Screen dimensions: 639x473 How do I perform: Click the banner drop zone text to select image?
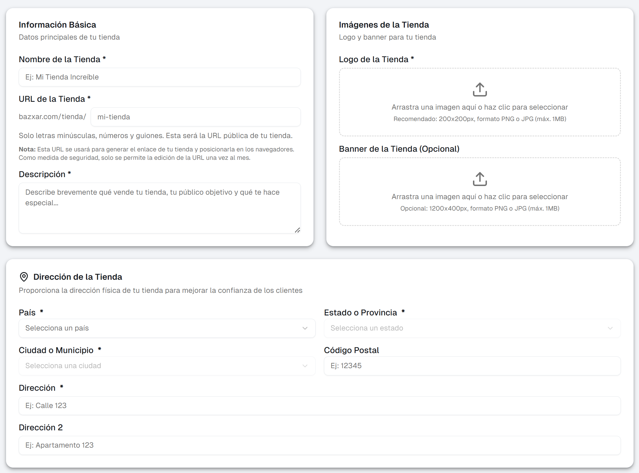coord(479,197)
